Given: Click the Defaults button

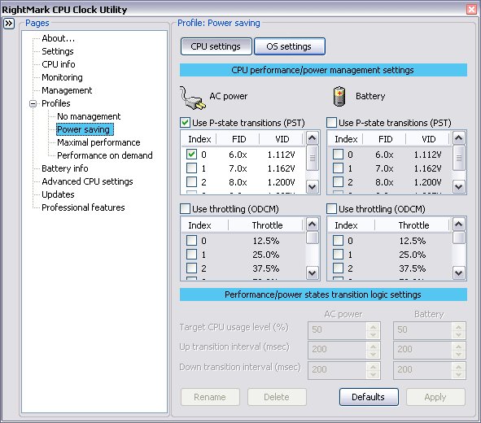Looking at the screenshot, I should pos(369,397).
